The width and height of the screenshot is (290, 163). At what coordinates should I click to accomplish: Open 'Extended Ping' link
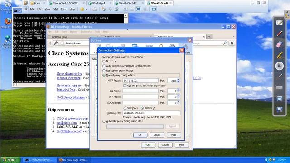coord(66,90)
